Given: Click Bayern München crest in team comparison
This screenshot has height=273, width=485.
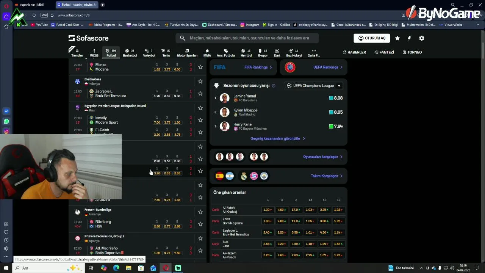Looking at the screenshot, I should (254, 176).
